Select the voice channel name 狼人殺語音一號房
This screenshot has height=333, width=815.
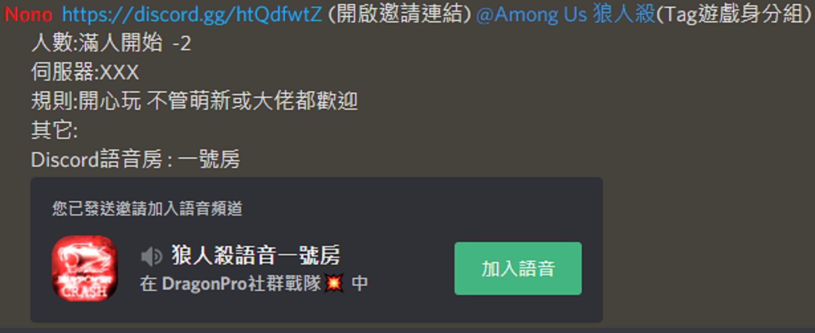click(256, 255)
